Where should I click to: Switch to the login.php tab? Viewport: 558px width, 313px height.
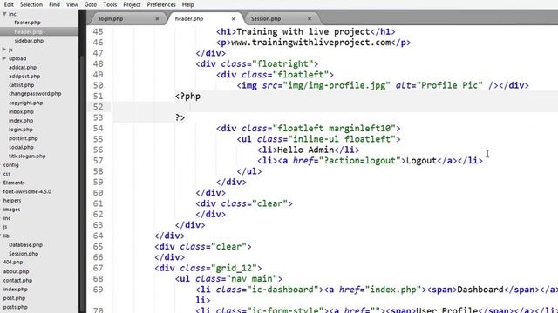(x=111, y=19)
